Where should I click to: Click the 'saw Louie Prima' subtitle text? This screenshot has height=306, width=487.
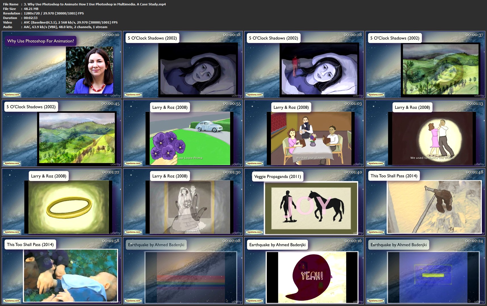click(190, 158)
